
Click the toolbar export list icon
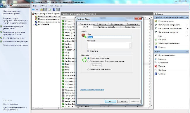[x=50, y=10]
